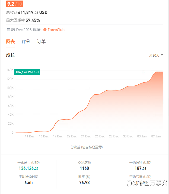Click the 11 Dec axis date marker
This screenshot has width=169, height=194.
pos(30,136)
